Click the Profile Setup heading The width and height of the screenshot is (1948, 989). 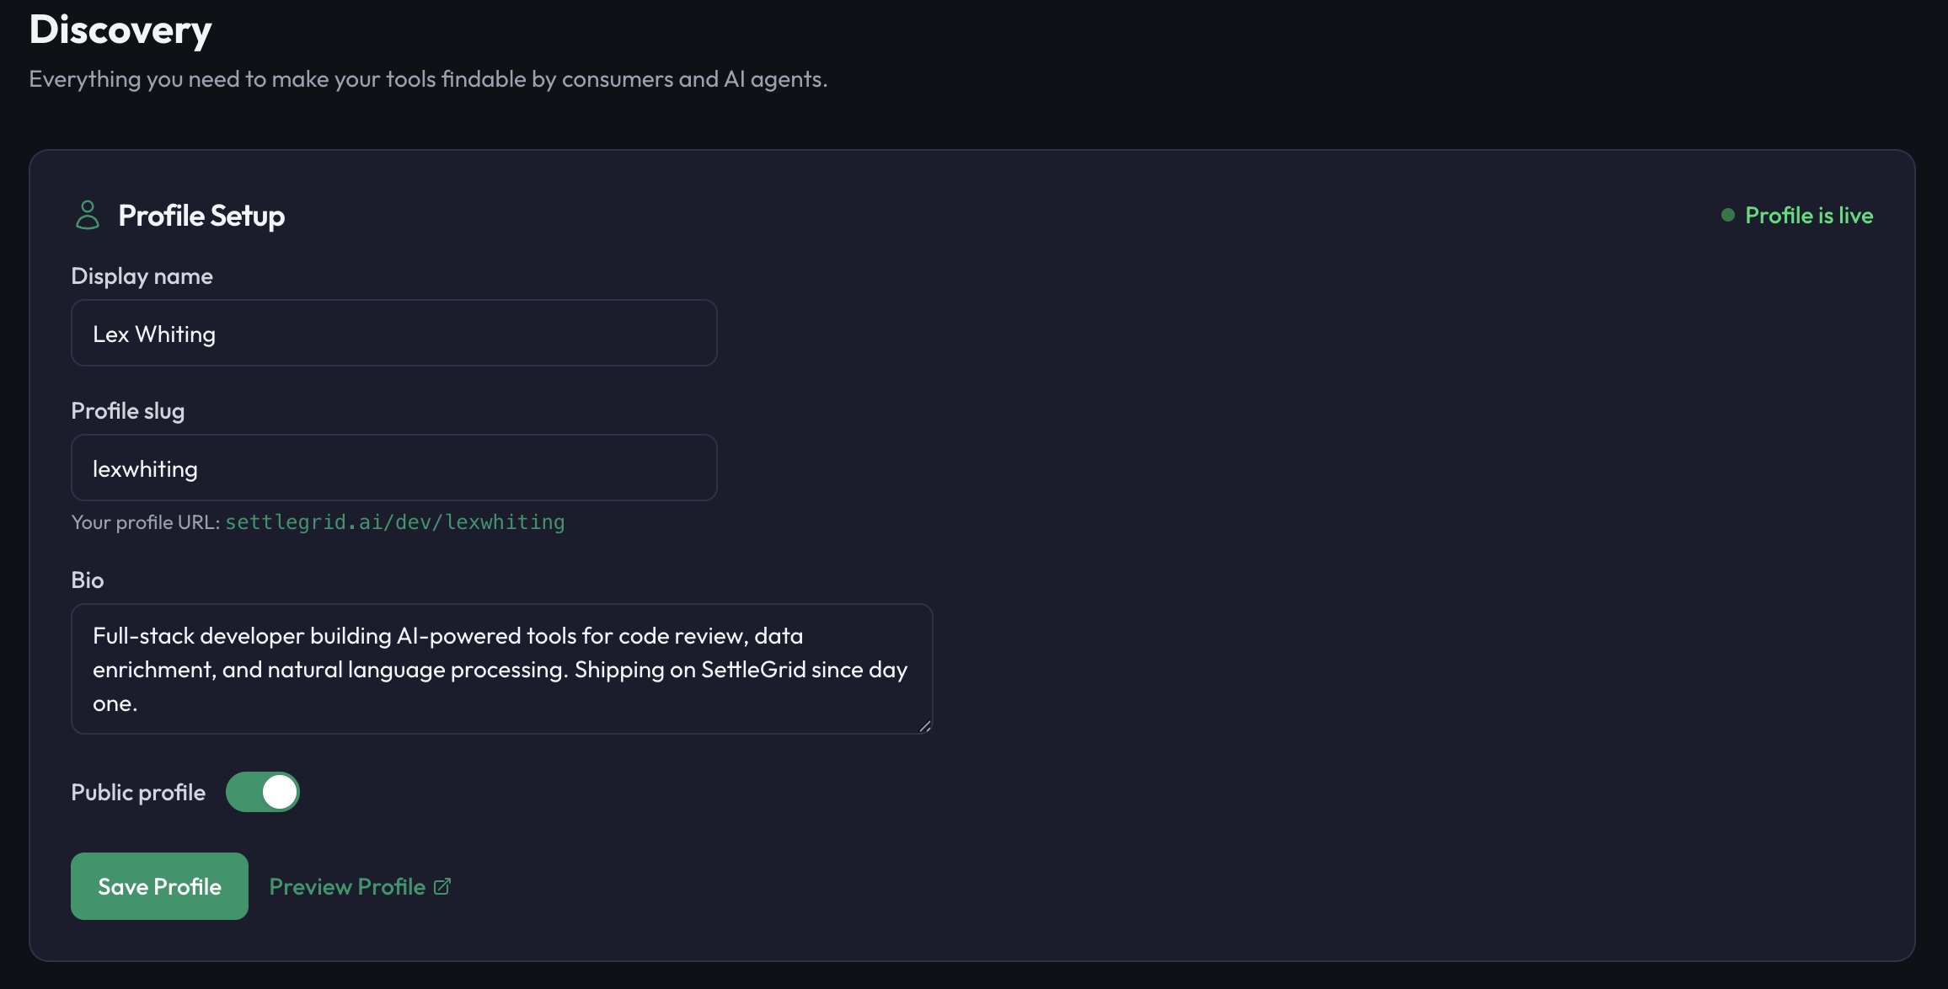pyautogui.click(x=202, y=215)
